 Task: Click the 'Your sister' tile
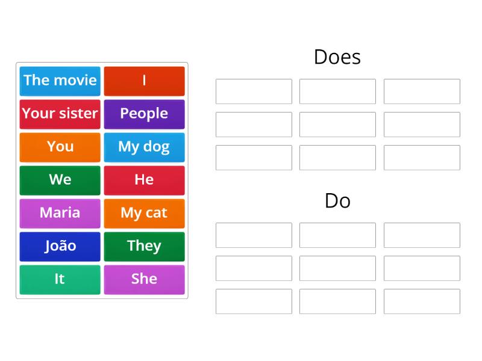(x=60, y=114)
